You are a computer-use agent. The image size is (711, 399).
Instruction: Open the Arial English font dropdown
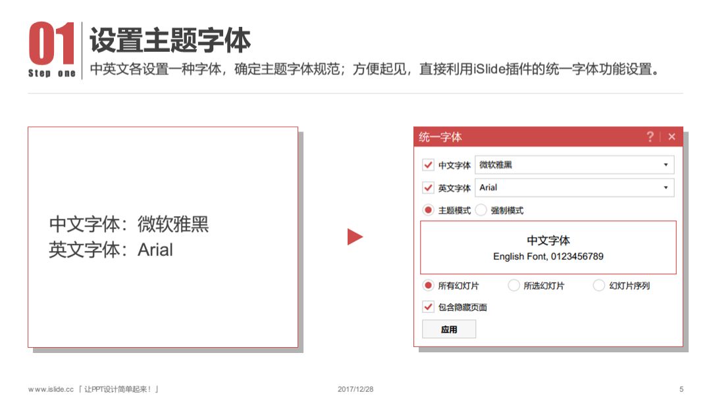click(x=574, y=187)
